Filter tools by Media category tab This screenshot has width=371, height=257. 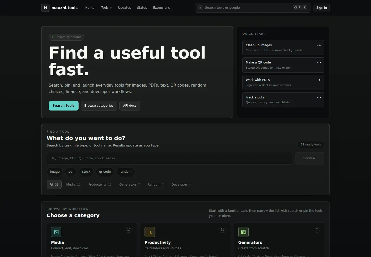pos(73,185)
